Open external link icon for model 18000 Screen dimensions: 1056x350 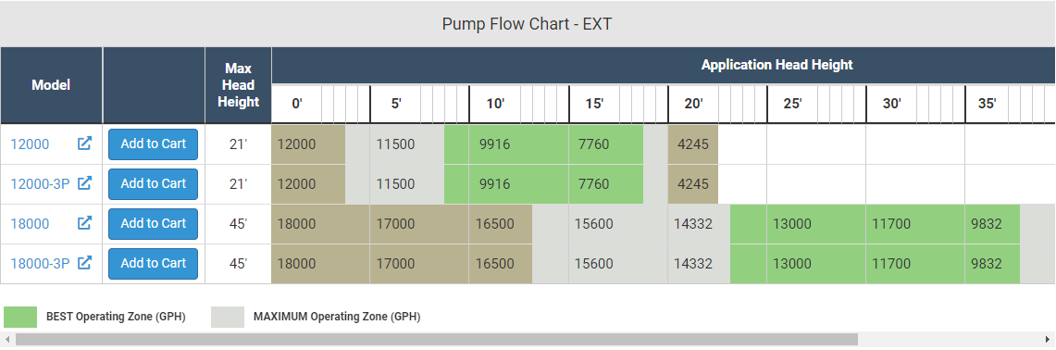(x=84, y=223)
